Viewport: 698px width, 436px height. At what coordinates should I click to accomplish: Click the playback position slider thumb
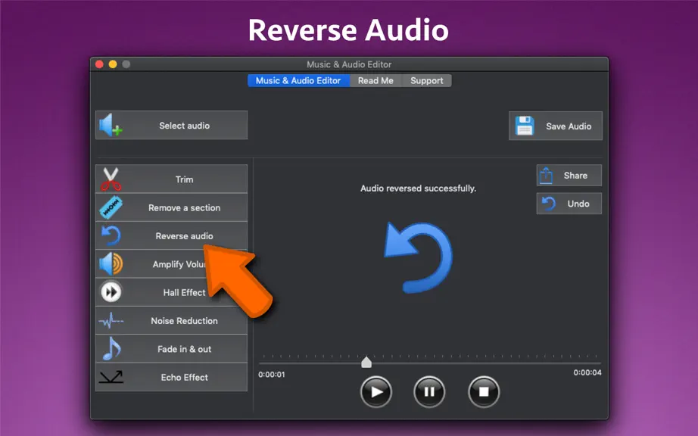366,362
